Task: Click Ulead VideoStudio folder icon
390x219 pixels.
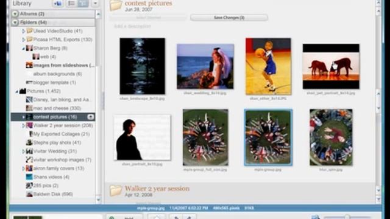Action: coord(30,31)
